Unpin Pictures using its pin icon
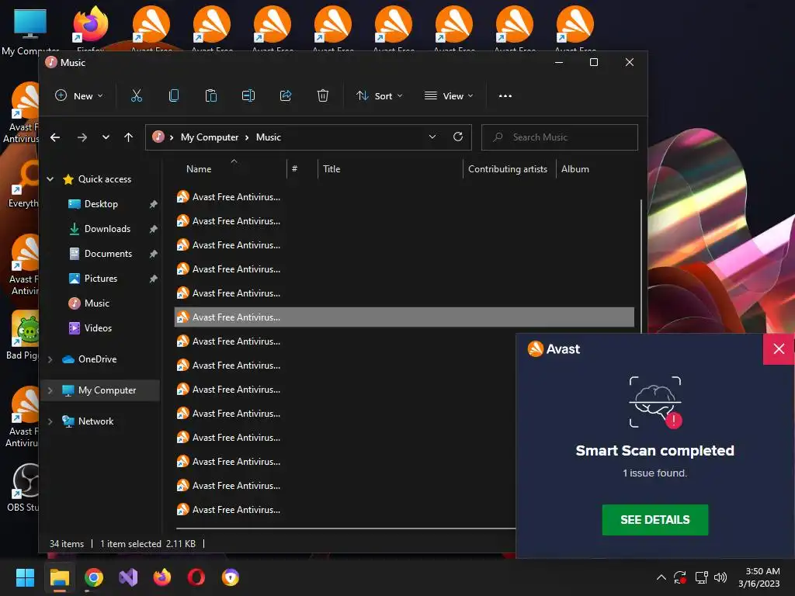Image resolution: width=795 pixels, height=596 pixels. pos(153,279)
